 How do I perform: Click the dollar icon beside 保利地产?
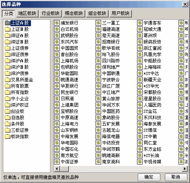98,67
